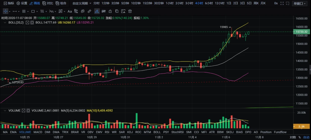Select the KDJ sub-indicator
The image size is (311, 140).
click(130, 132)
